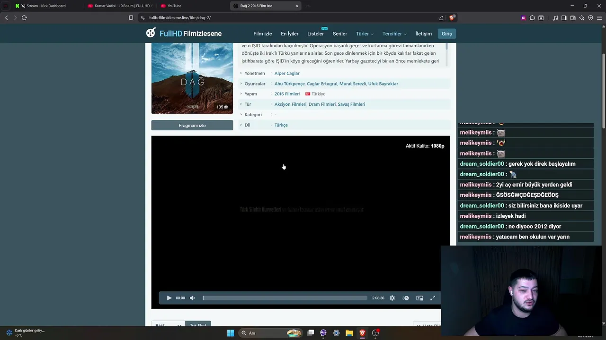Open a new browser tab

[308, 6]
